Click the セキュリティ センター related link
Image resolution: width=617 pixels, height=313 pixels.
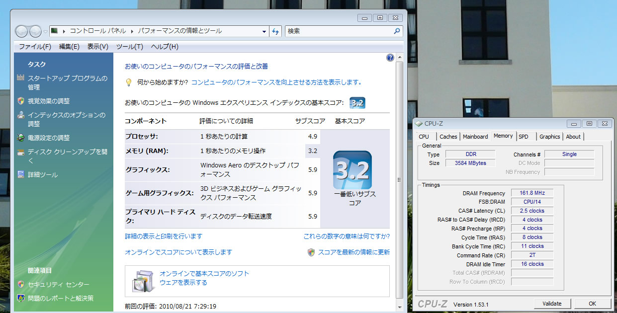[59, 284]
